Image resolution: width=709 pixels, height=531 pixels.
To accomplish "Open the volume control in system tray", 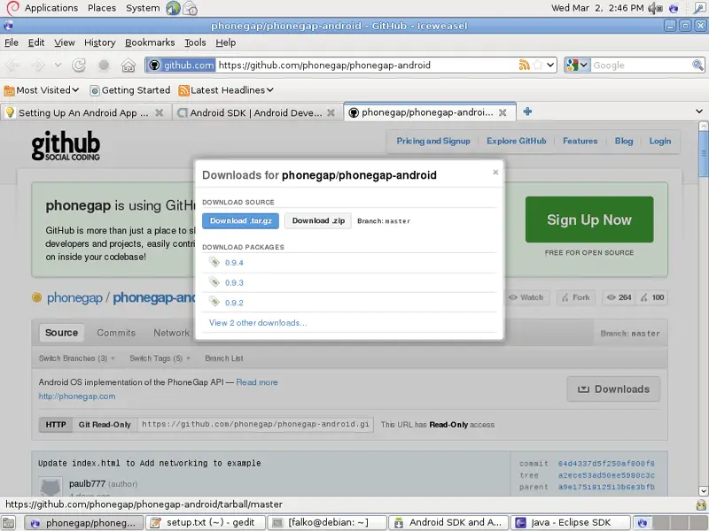I will click(655, 8).
